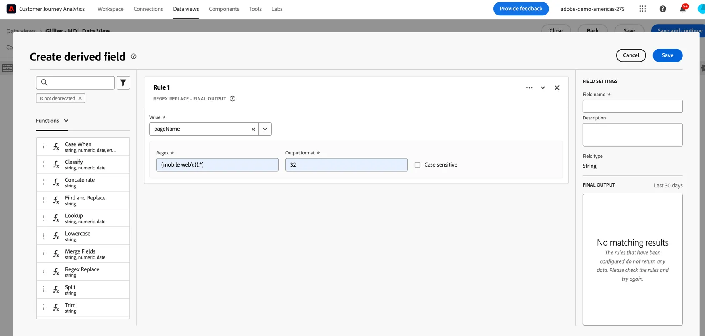Click the drag handle of the Trim row

[44, 308]
